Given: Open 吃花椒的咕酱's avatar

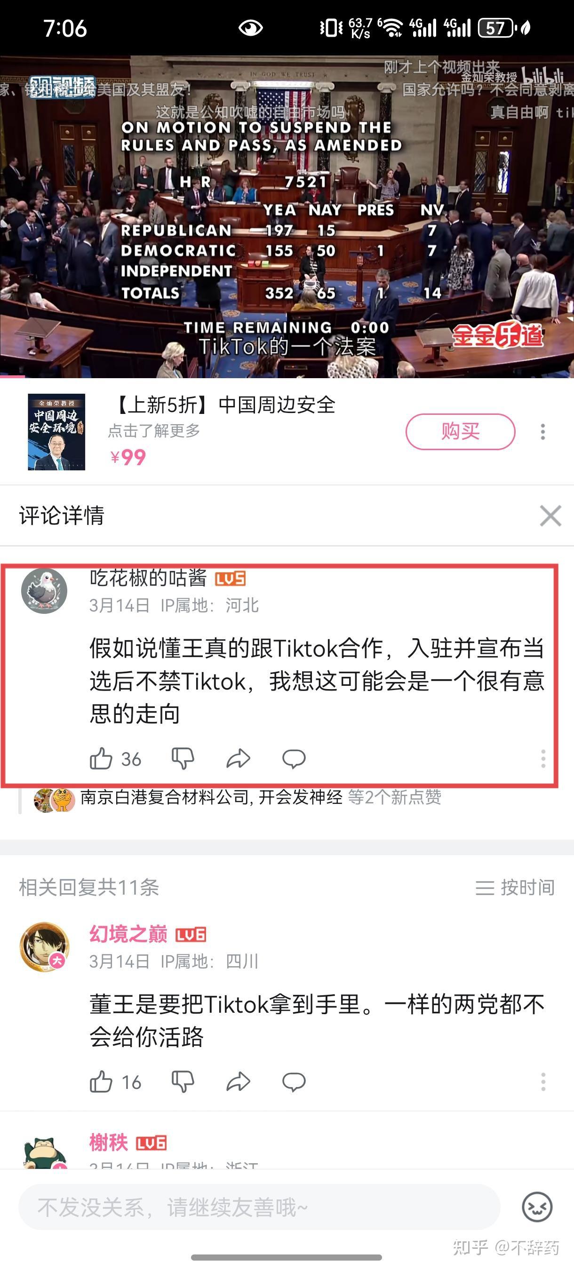Looking at the screenshot, I should (x=44, y=591).
